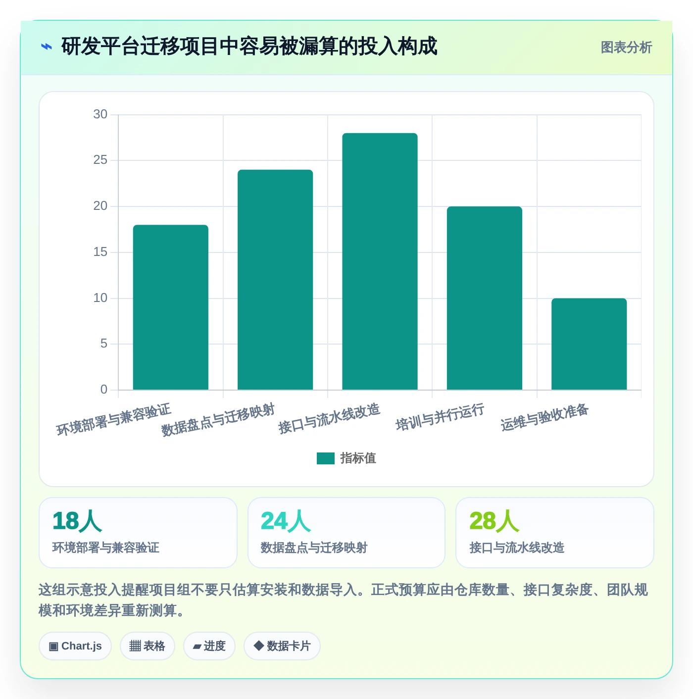Click card caption 数据盘点与迁移映射
The image size is (693, 699).
(x=314, y=548)
